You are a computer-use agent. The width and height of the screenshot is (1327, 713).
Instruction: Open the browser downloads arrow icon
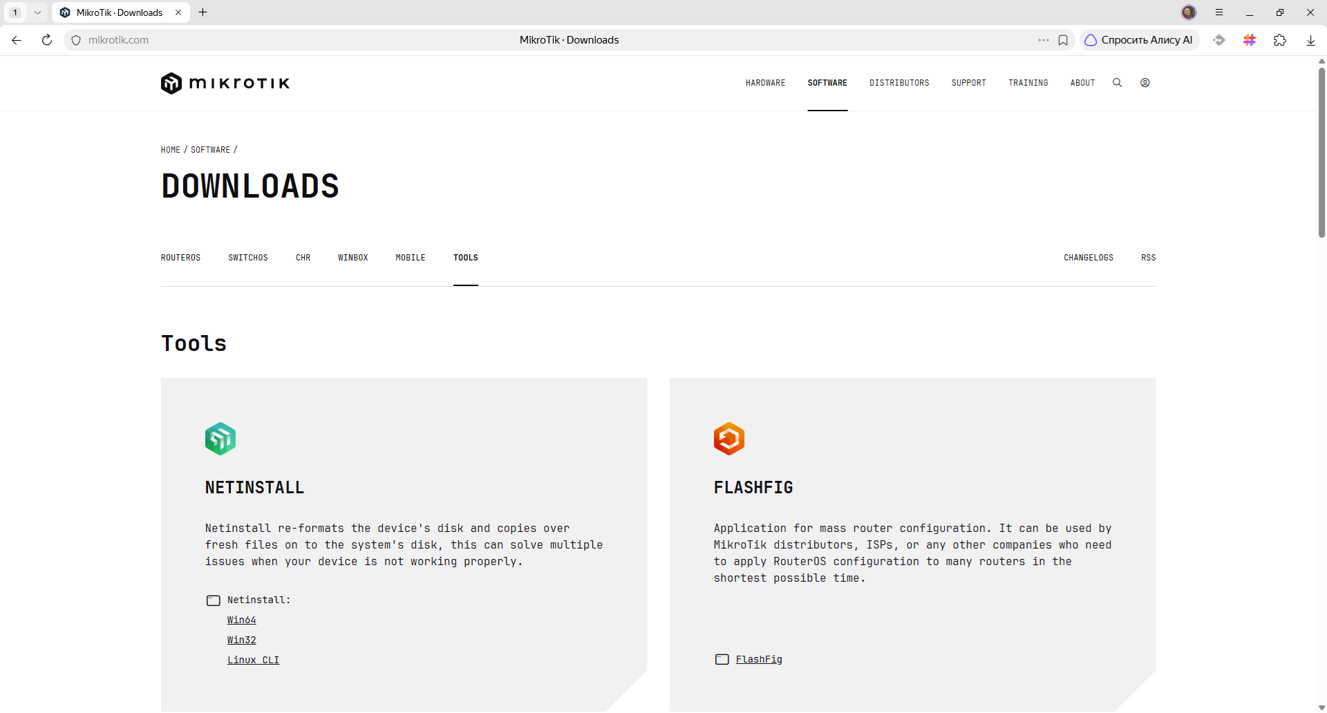pos(1310,40)
